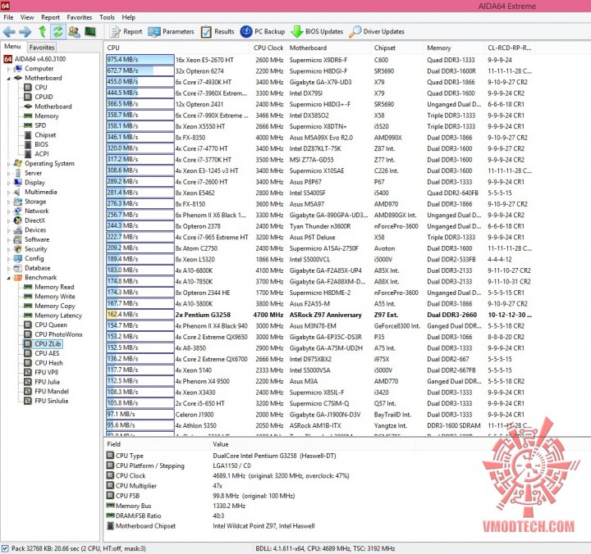
Task: Open benchmark Parameters
Action: coord(171,32)
